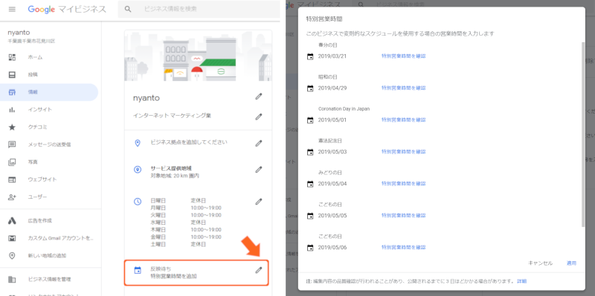Screen dimensions: 595x296
Task: Confirm special hours for 昭和の日 2019/04/29
Action: tap(404, 88)
